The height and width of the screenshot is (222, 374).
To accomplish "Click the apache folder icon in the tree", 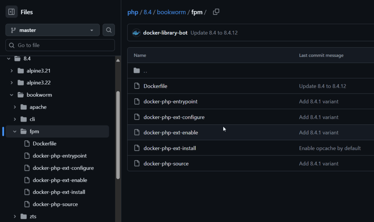I will click(24, 107).
